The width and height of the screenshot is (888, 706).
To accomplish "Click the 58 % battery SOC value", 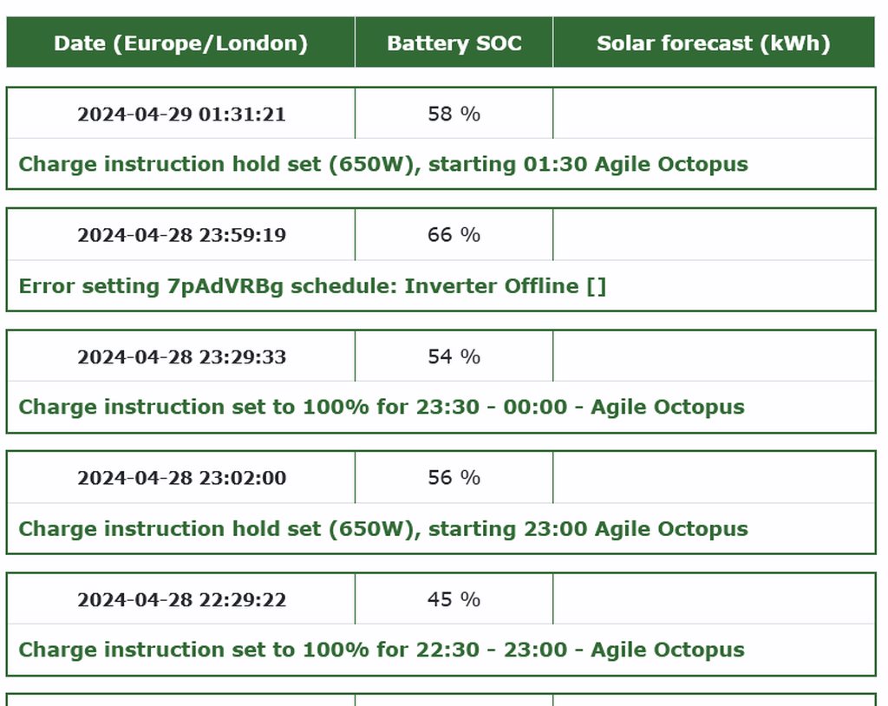I will click(x=454, y=114).
